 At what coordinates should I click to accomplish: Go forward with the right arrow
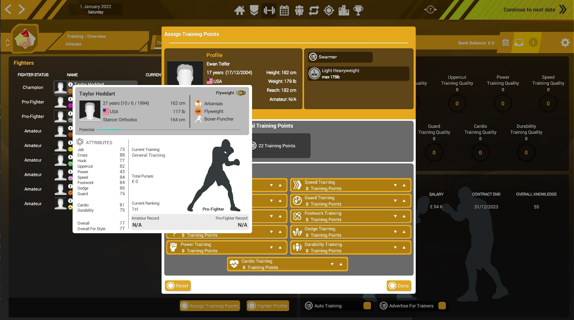(x=22, y=9)
